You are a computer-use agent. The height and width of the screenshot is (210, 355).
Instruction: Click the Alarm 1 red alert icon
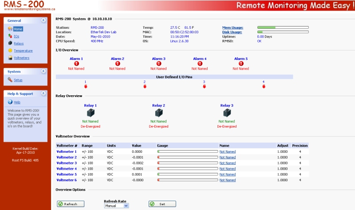[76, 64]
